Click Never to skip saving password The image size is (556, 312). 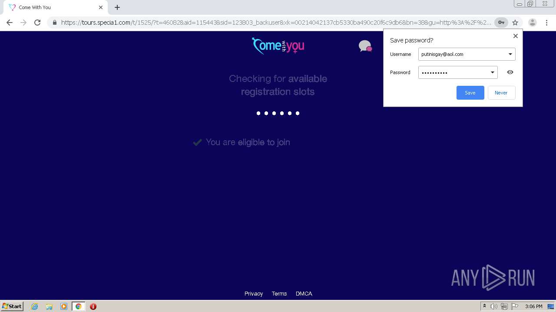pyautogui.click(x=501, y=93)
